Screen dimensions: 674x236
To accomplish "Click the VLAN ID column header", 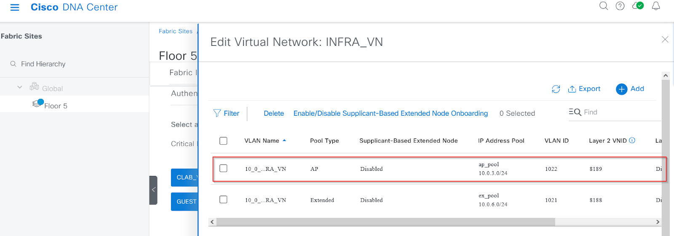I will tap(556, 141).
